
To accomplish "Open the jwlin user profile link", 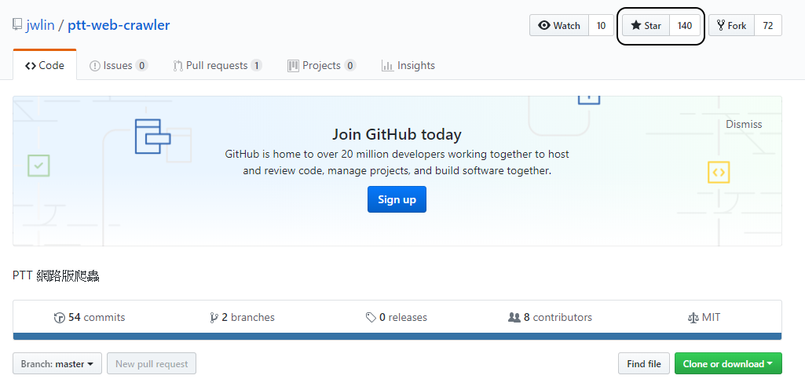I will [x=39, y=25].
